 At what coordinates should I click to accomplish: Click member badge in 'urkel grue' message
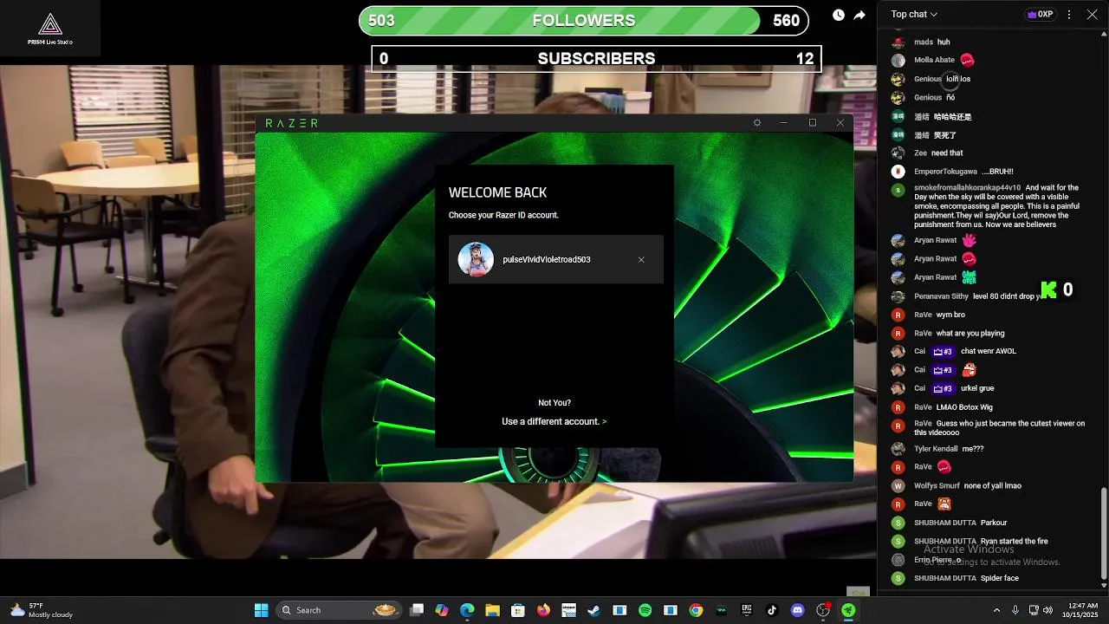point(943,388)
